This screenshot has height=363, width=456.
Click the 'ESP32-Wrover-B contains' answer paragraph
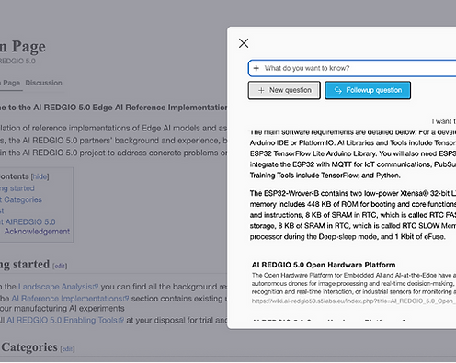(x=353, y=215)
